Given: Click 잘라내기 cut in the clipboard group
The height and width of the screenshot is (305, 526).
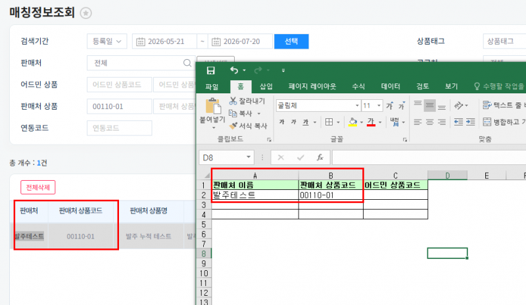Looking at the screenshot, I should point(247,101).
